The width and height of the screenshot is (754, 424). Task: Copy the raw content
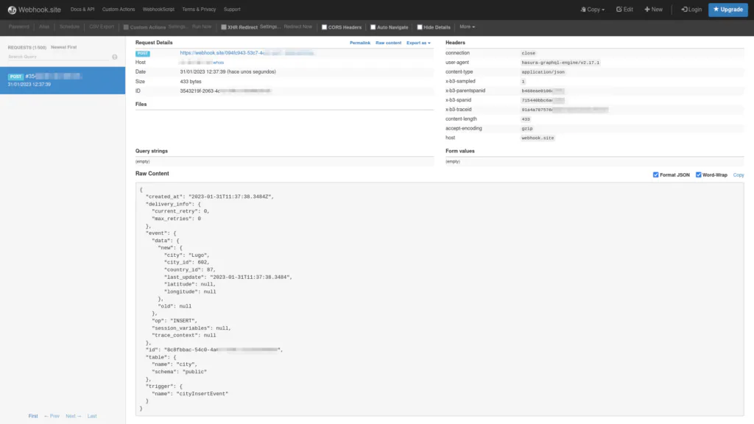tap(738, 175)
